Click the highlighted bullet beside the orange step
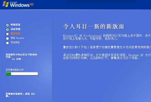Image resolution: width=151 pixels, height=102 pixels. (7, 34)
